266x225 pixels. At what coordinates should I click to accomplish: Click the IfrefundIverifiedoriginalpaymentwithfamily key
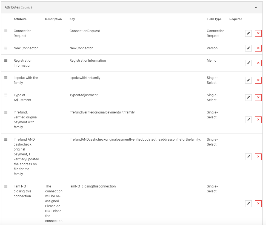point(102,112)
